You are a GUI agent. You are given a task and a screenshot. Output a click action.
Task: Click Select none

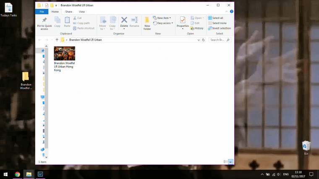217,23
